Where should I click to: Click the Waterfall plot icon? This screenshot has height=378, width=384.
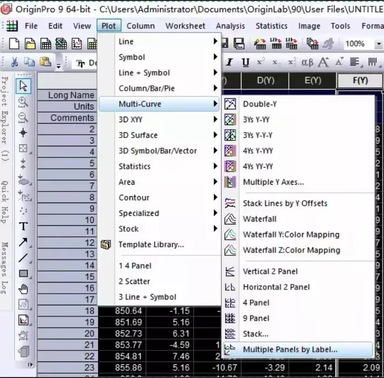pyautogui.click(x=230, y=219)
